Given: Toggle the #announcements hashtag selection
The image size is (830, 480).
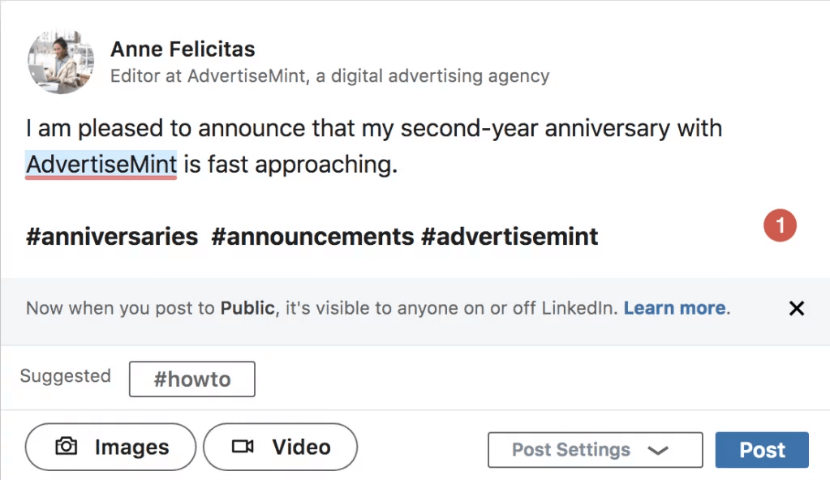Looking at the screenshot, I should (312, 236).
